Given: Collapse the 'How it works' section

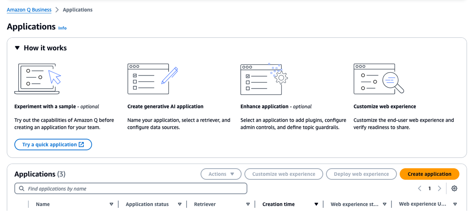Looking at the screenshot, I should pos(18,48).
